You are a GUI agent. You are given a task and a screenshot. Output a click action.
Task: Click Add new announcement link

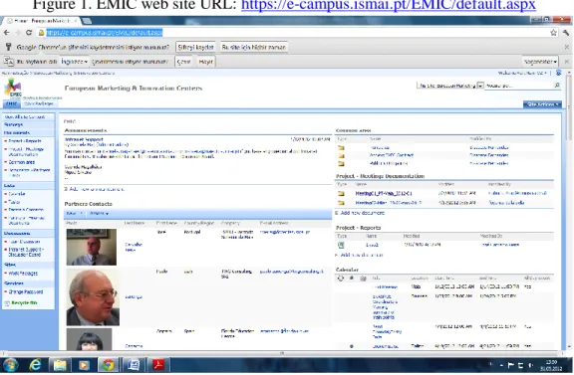pos(97,189)
